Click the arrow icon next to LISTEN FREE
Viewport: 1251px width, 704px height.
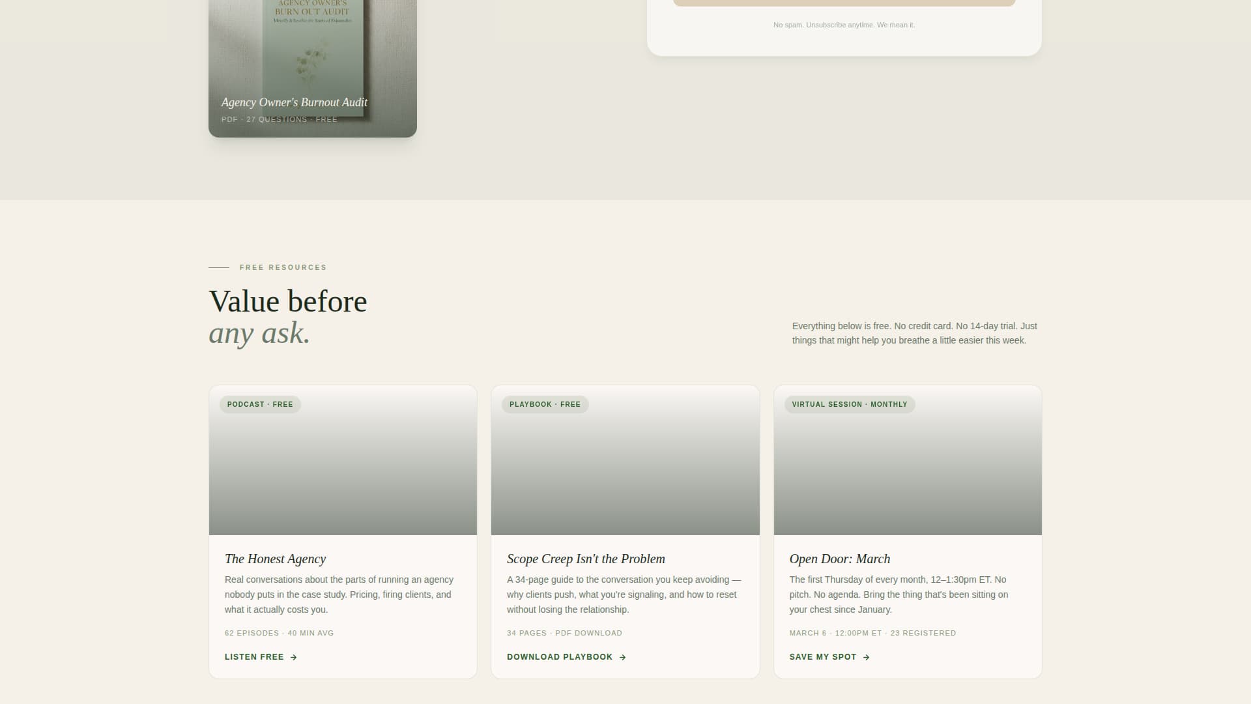point(293,657)
